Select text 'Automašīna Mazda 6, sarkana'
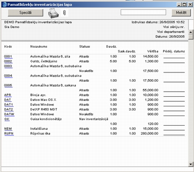This screenshot has height=172, width=194. [x=53, y=85]
